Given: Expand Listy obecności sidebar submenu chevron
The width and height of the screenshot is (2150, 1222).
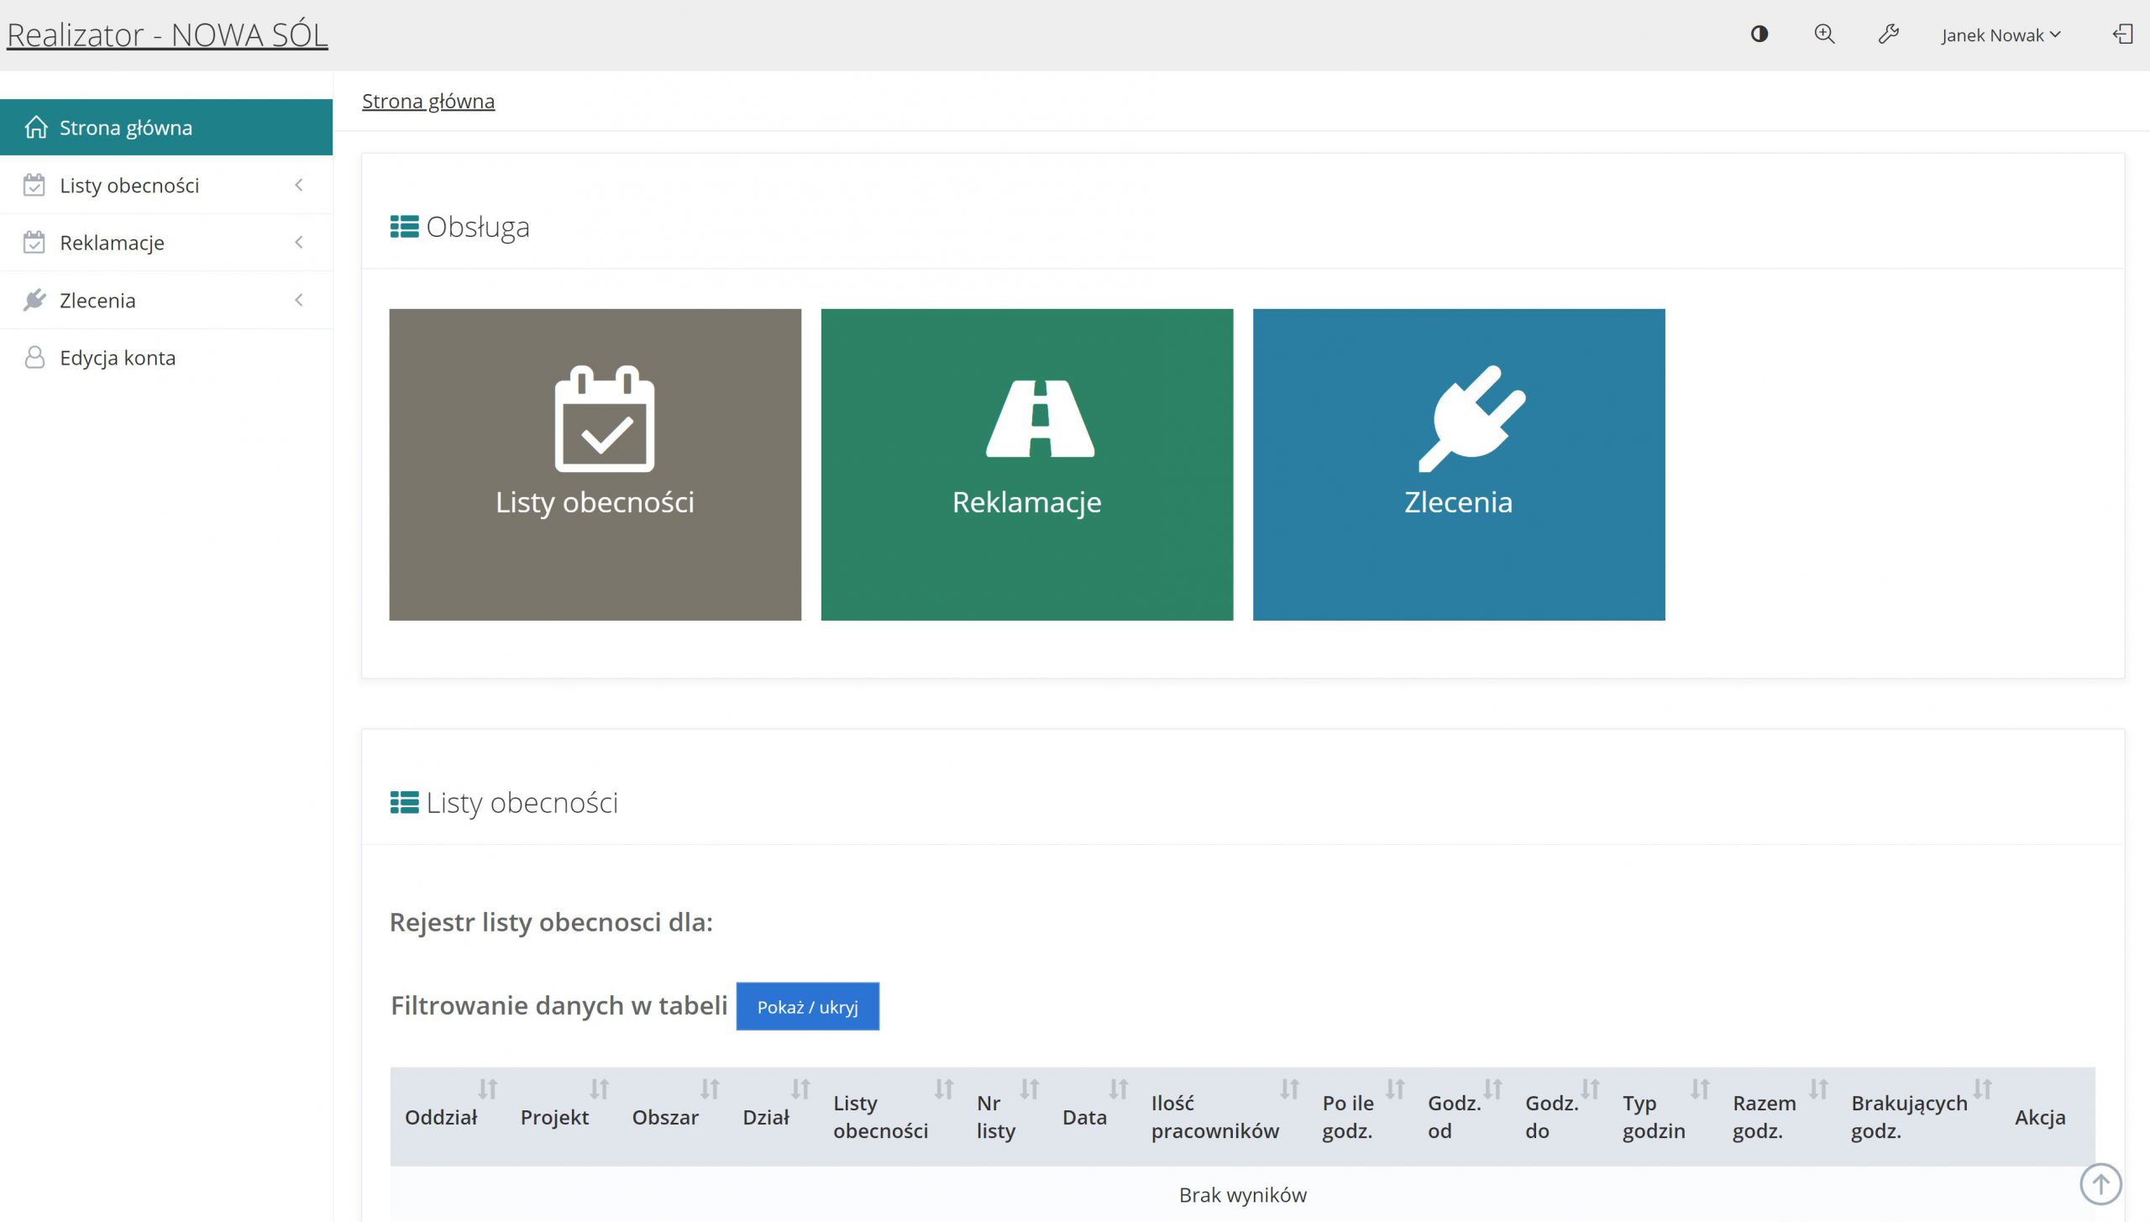Looking at the screenshot, I should coord(299,185).
